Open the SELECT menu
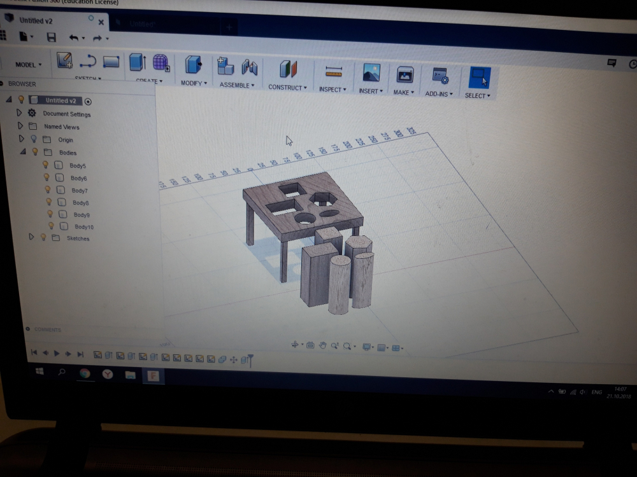Screen dimensions: 637x477 477,96
